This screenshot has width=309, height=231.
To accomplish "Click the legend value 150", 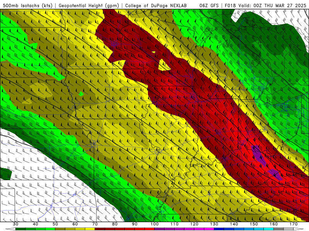I will [x=254, y=224].
